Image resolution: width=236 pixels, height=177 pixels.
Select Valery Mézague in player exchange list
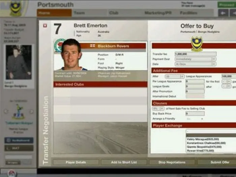[211, 139]
